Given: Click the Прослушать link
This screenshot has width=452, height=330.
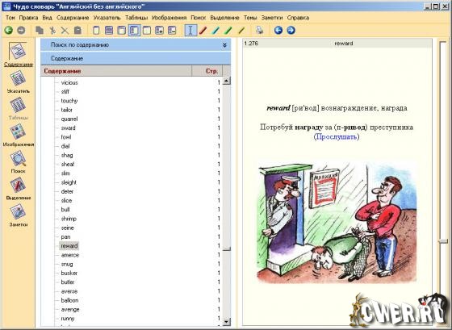Looking at the screenshot, I should 337,136.
